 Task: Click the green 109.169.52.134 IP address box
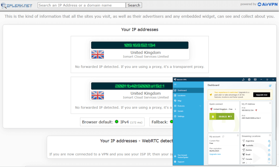140,45
